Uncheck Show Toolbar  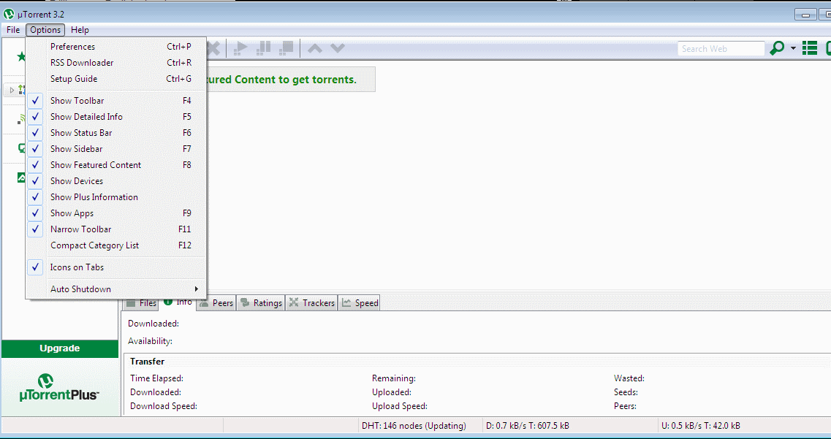(x=115, y=101)
